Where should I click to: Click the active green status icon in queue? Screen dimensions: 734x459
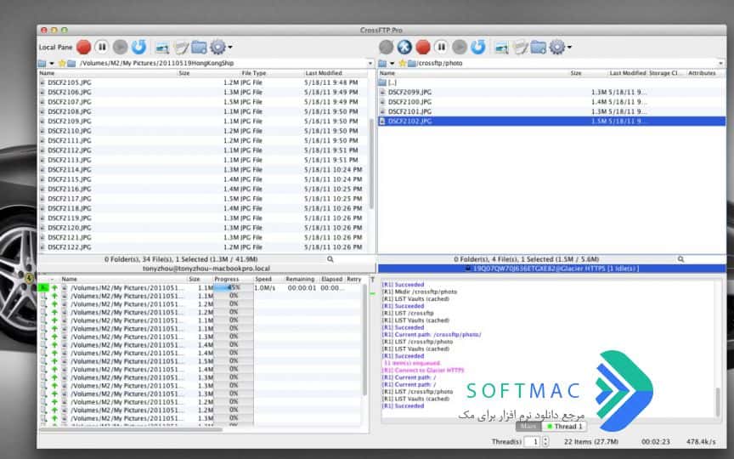point(44,287)
